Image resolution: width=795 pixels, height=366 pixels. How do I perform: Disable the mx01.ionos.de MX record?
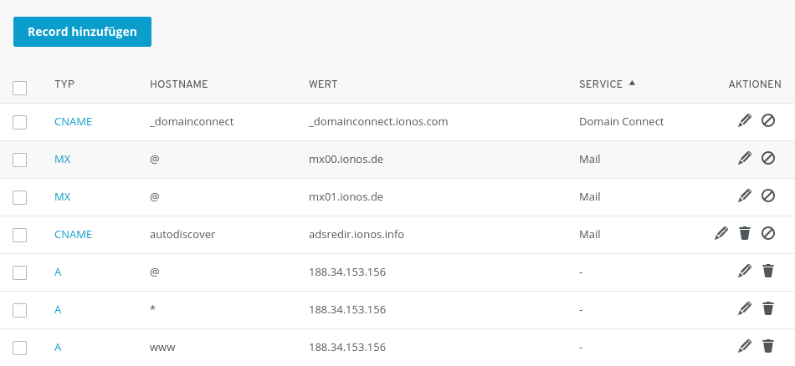point(768,196)
